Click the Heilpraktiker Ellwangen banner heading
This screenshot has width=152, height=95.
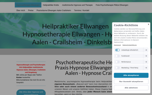click(75, 26)
